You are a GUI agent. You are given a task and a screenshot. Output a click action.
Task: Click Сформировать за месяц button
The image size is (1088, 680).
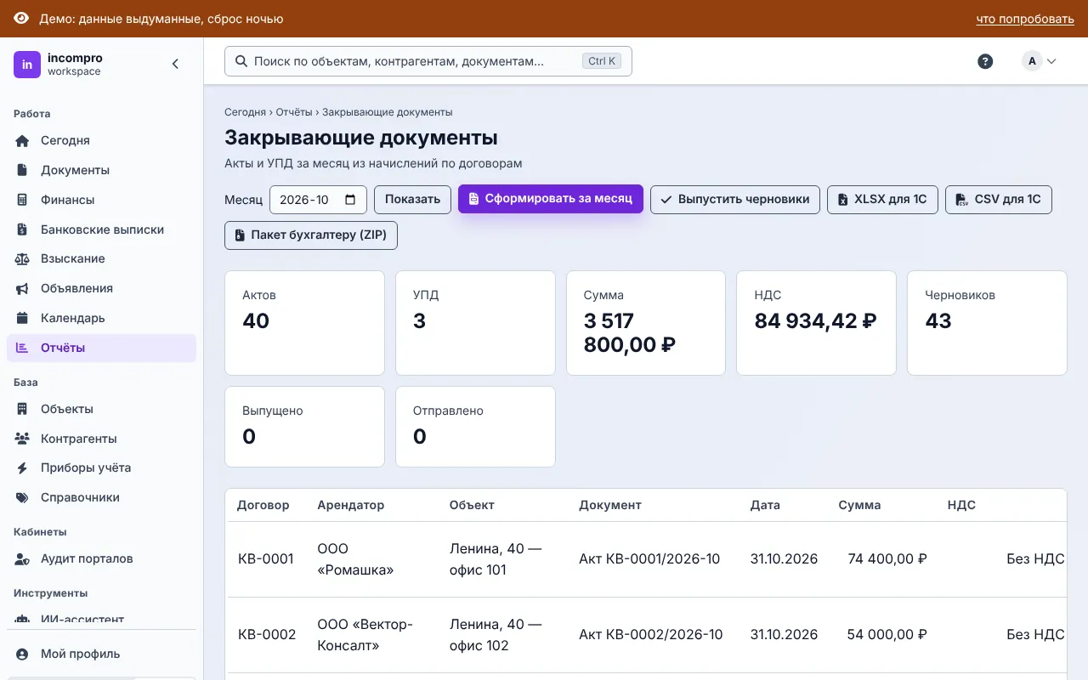point(551,199)
